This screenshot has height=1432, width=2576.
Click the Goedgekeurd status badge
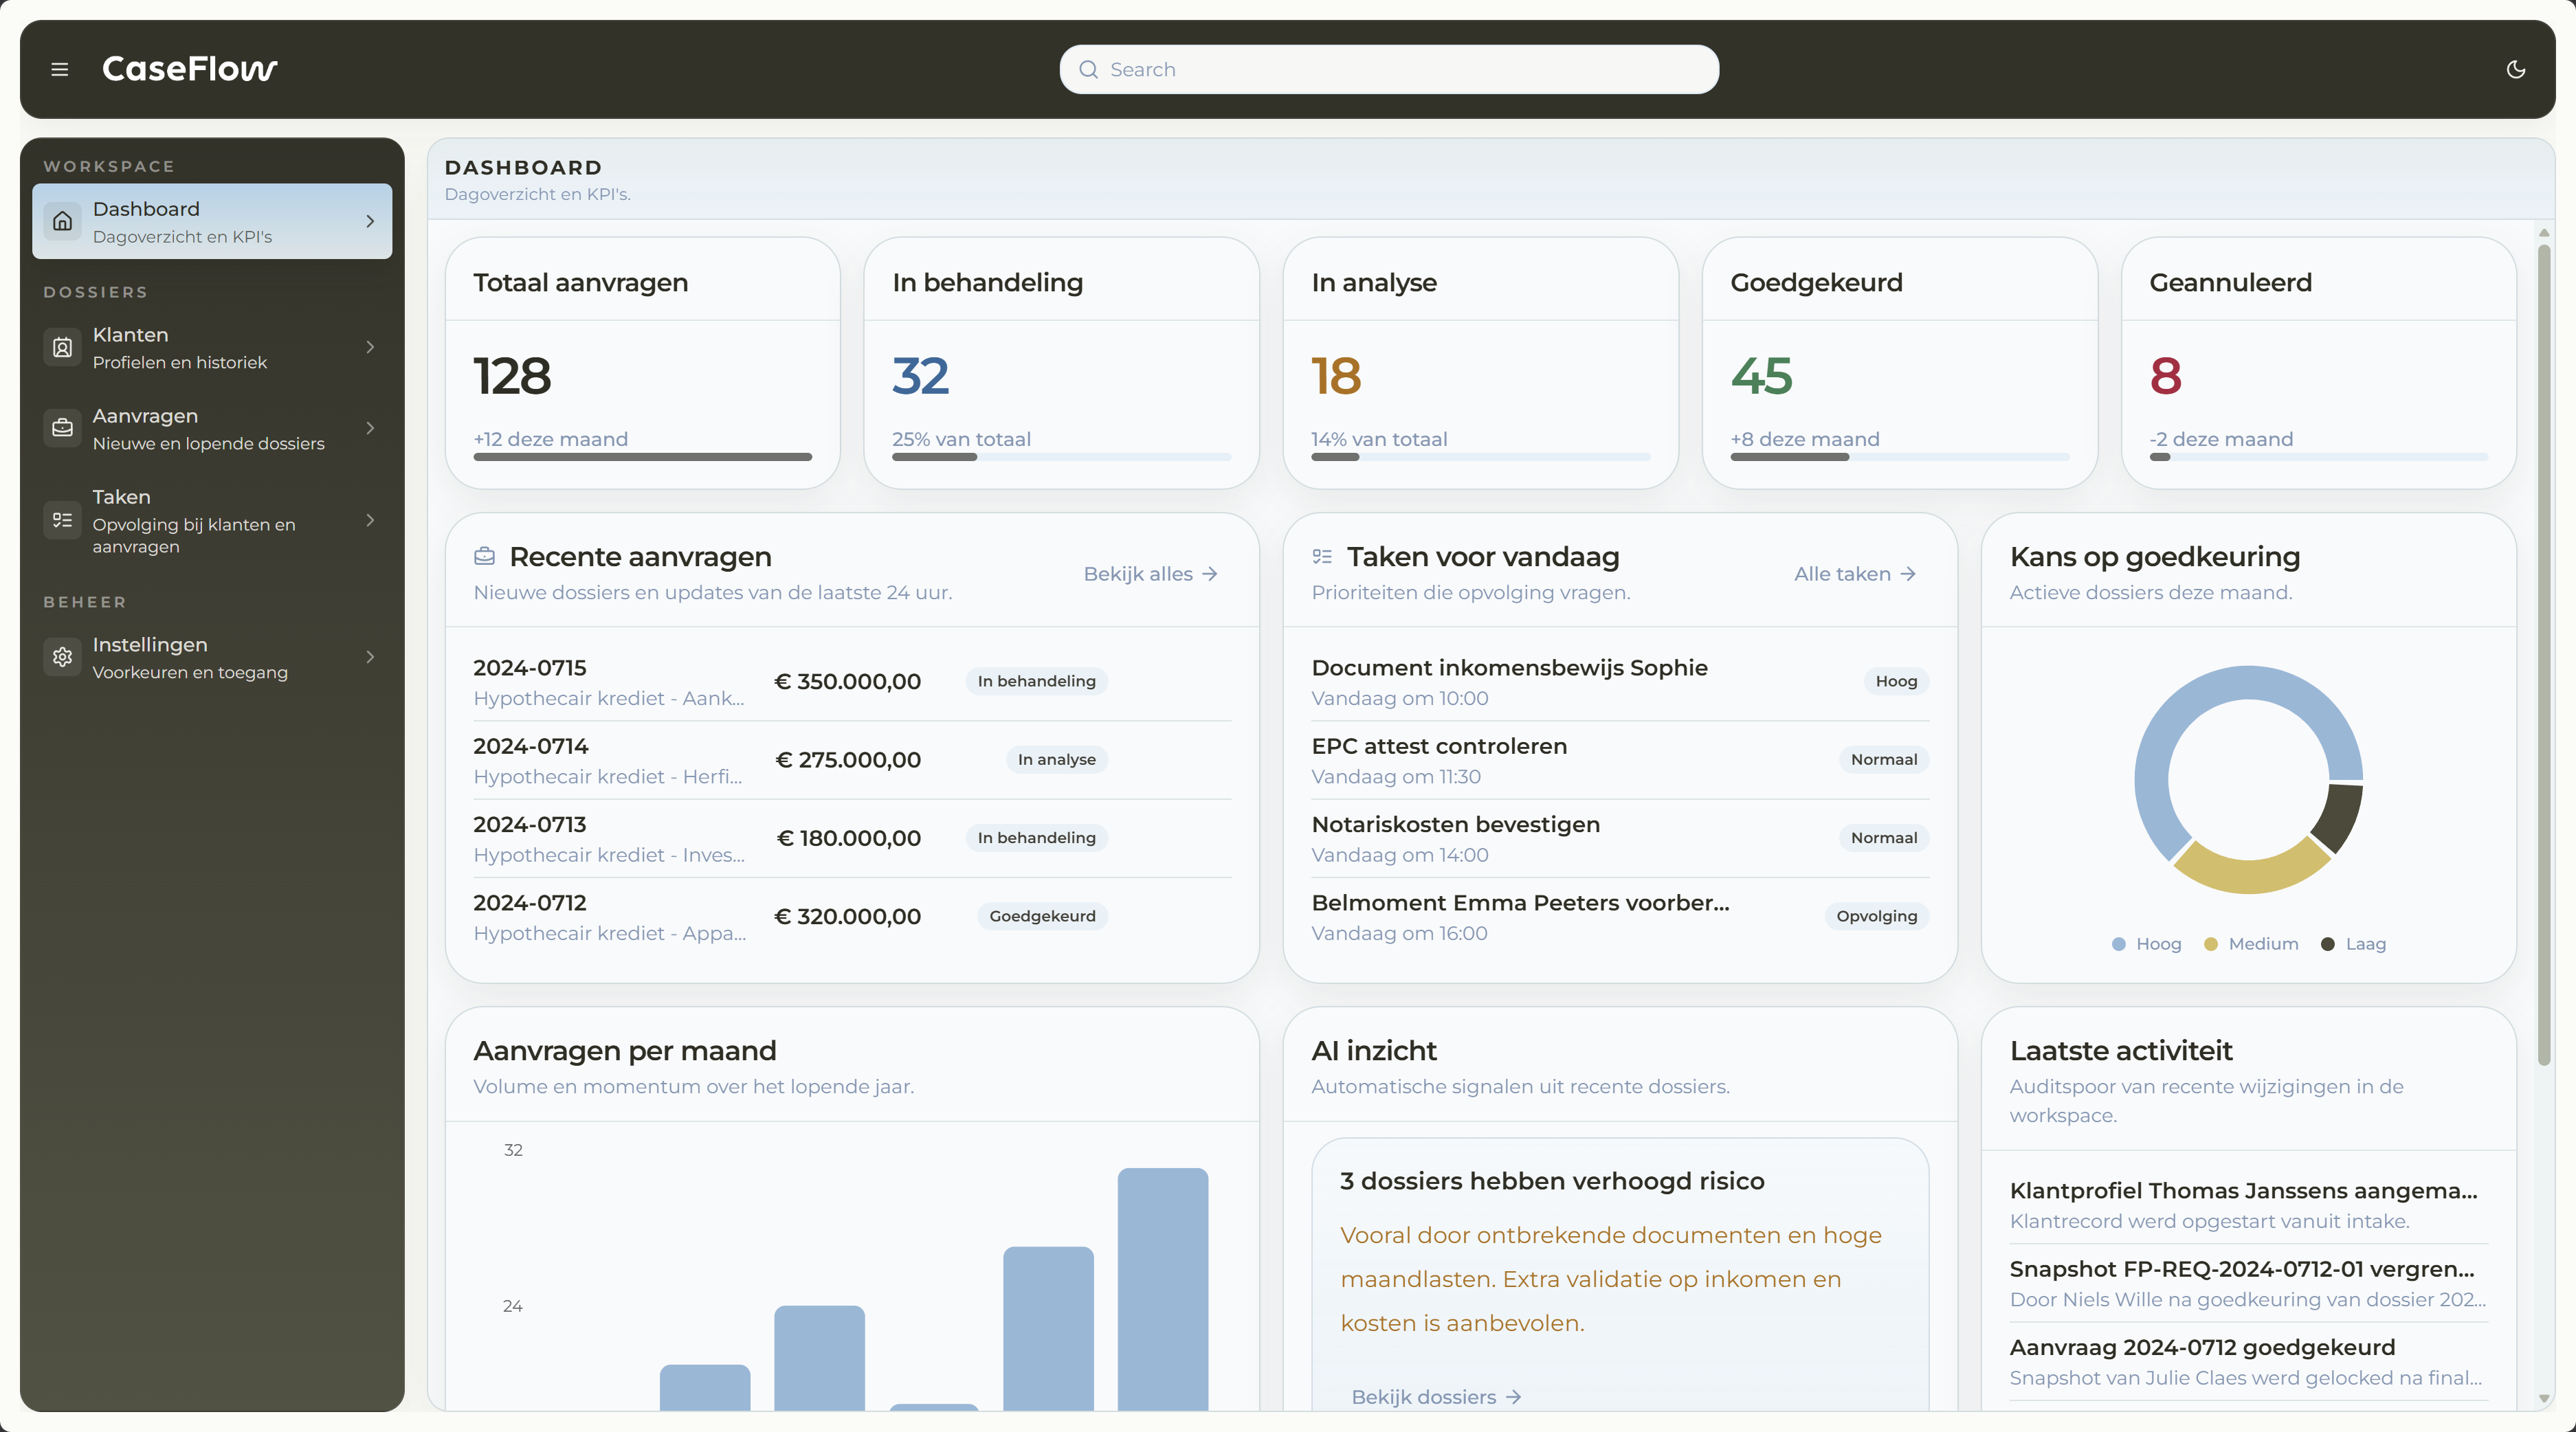tap(1042, 917)
